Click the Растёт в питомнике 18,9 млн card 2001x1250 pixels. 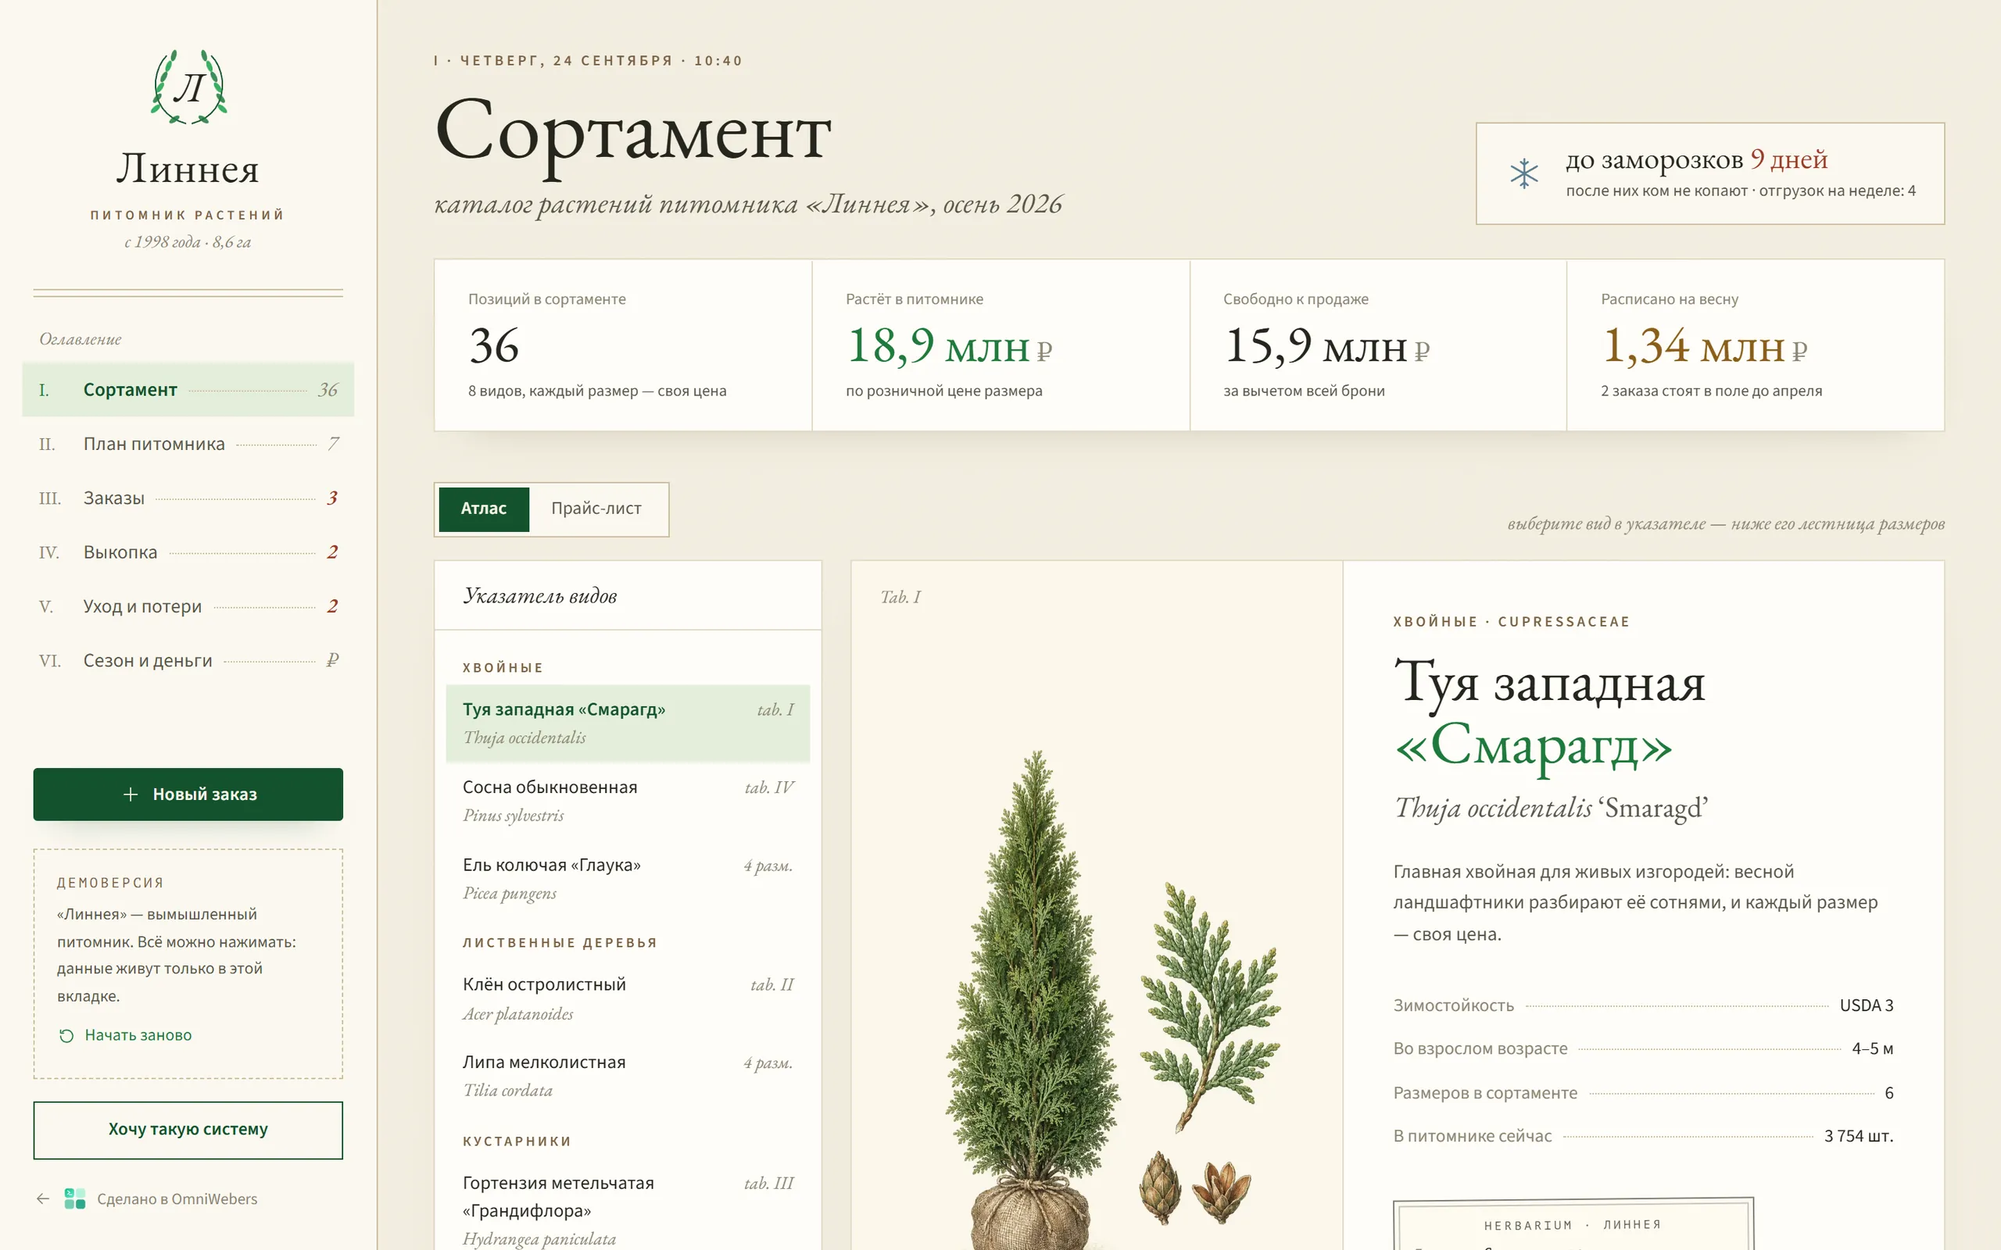click(x=1000, y=345)
